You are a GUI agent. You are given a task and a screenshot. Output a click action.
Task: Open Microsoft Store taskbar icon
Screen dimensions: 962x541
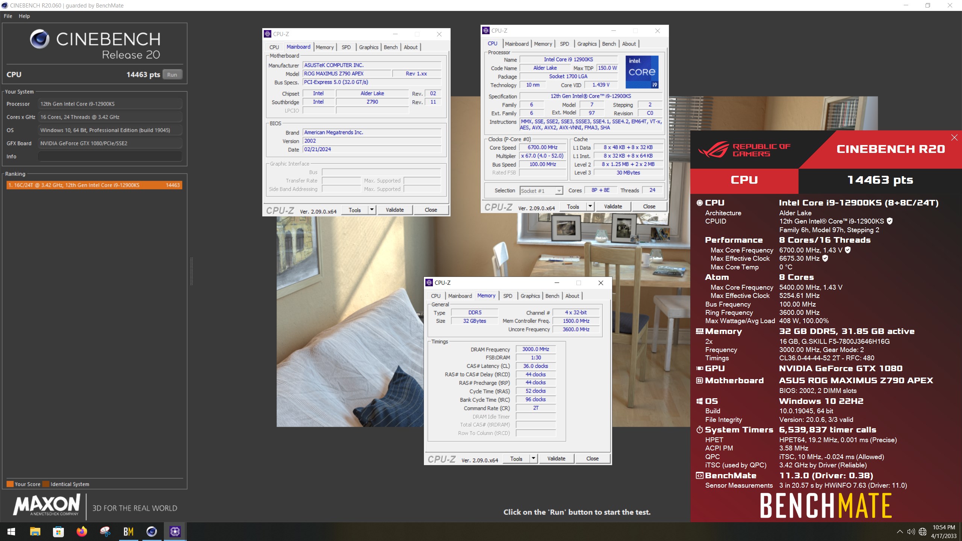(58, 532)
